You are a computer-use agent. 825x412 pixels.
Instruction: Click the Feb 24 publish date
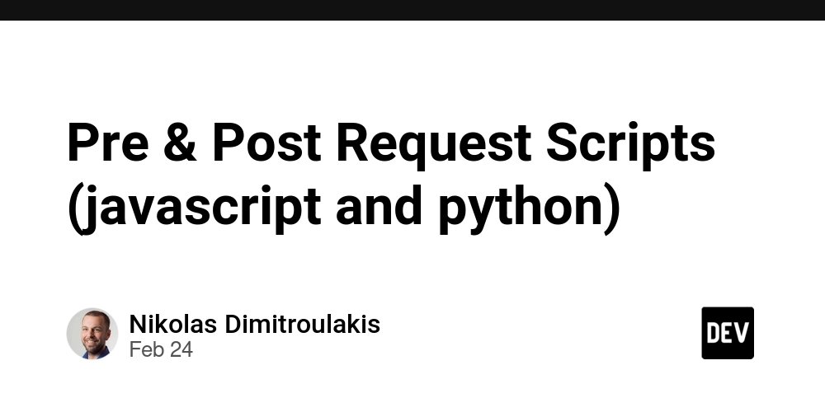coord(161,349)
